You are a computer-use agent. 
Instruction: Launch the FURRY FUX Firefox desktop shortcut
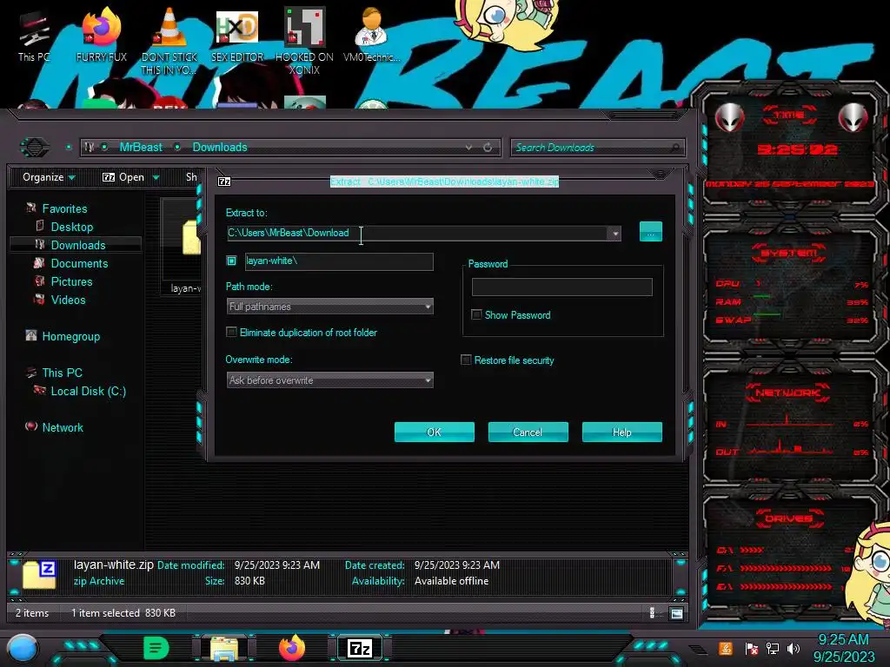pyautogui.click(x=101, y=36)
